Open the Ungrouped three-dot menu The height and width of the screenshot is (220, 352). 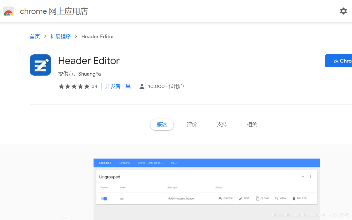311,176
